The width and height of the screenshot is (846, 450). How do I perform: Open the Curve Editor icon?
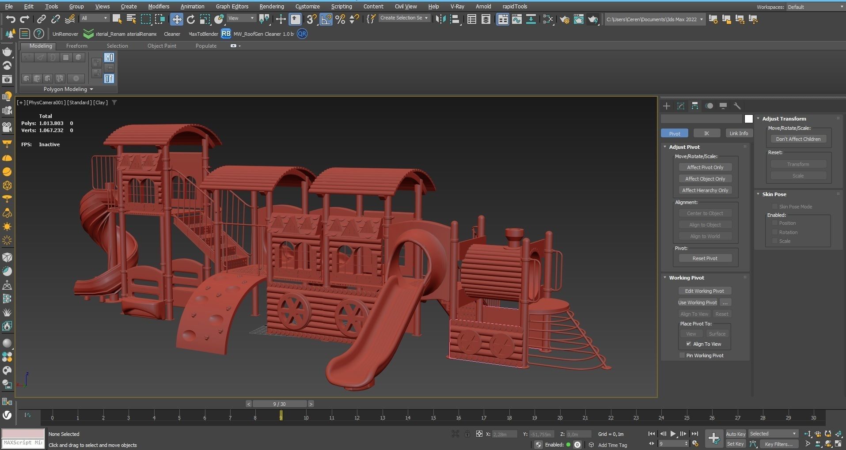click(516, 19)
